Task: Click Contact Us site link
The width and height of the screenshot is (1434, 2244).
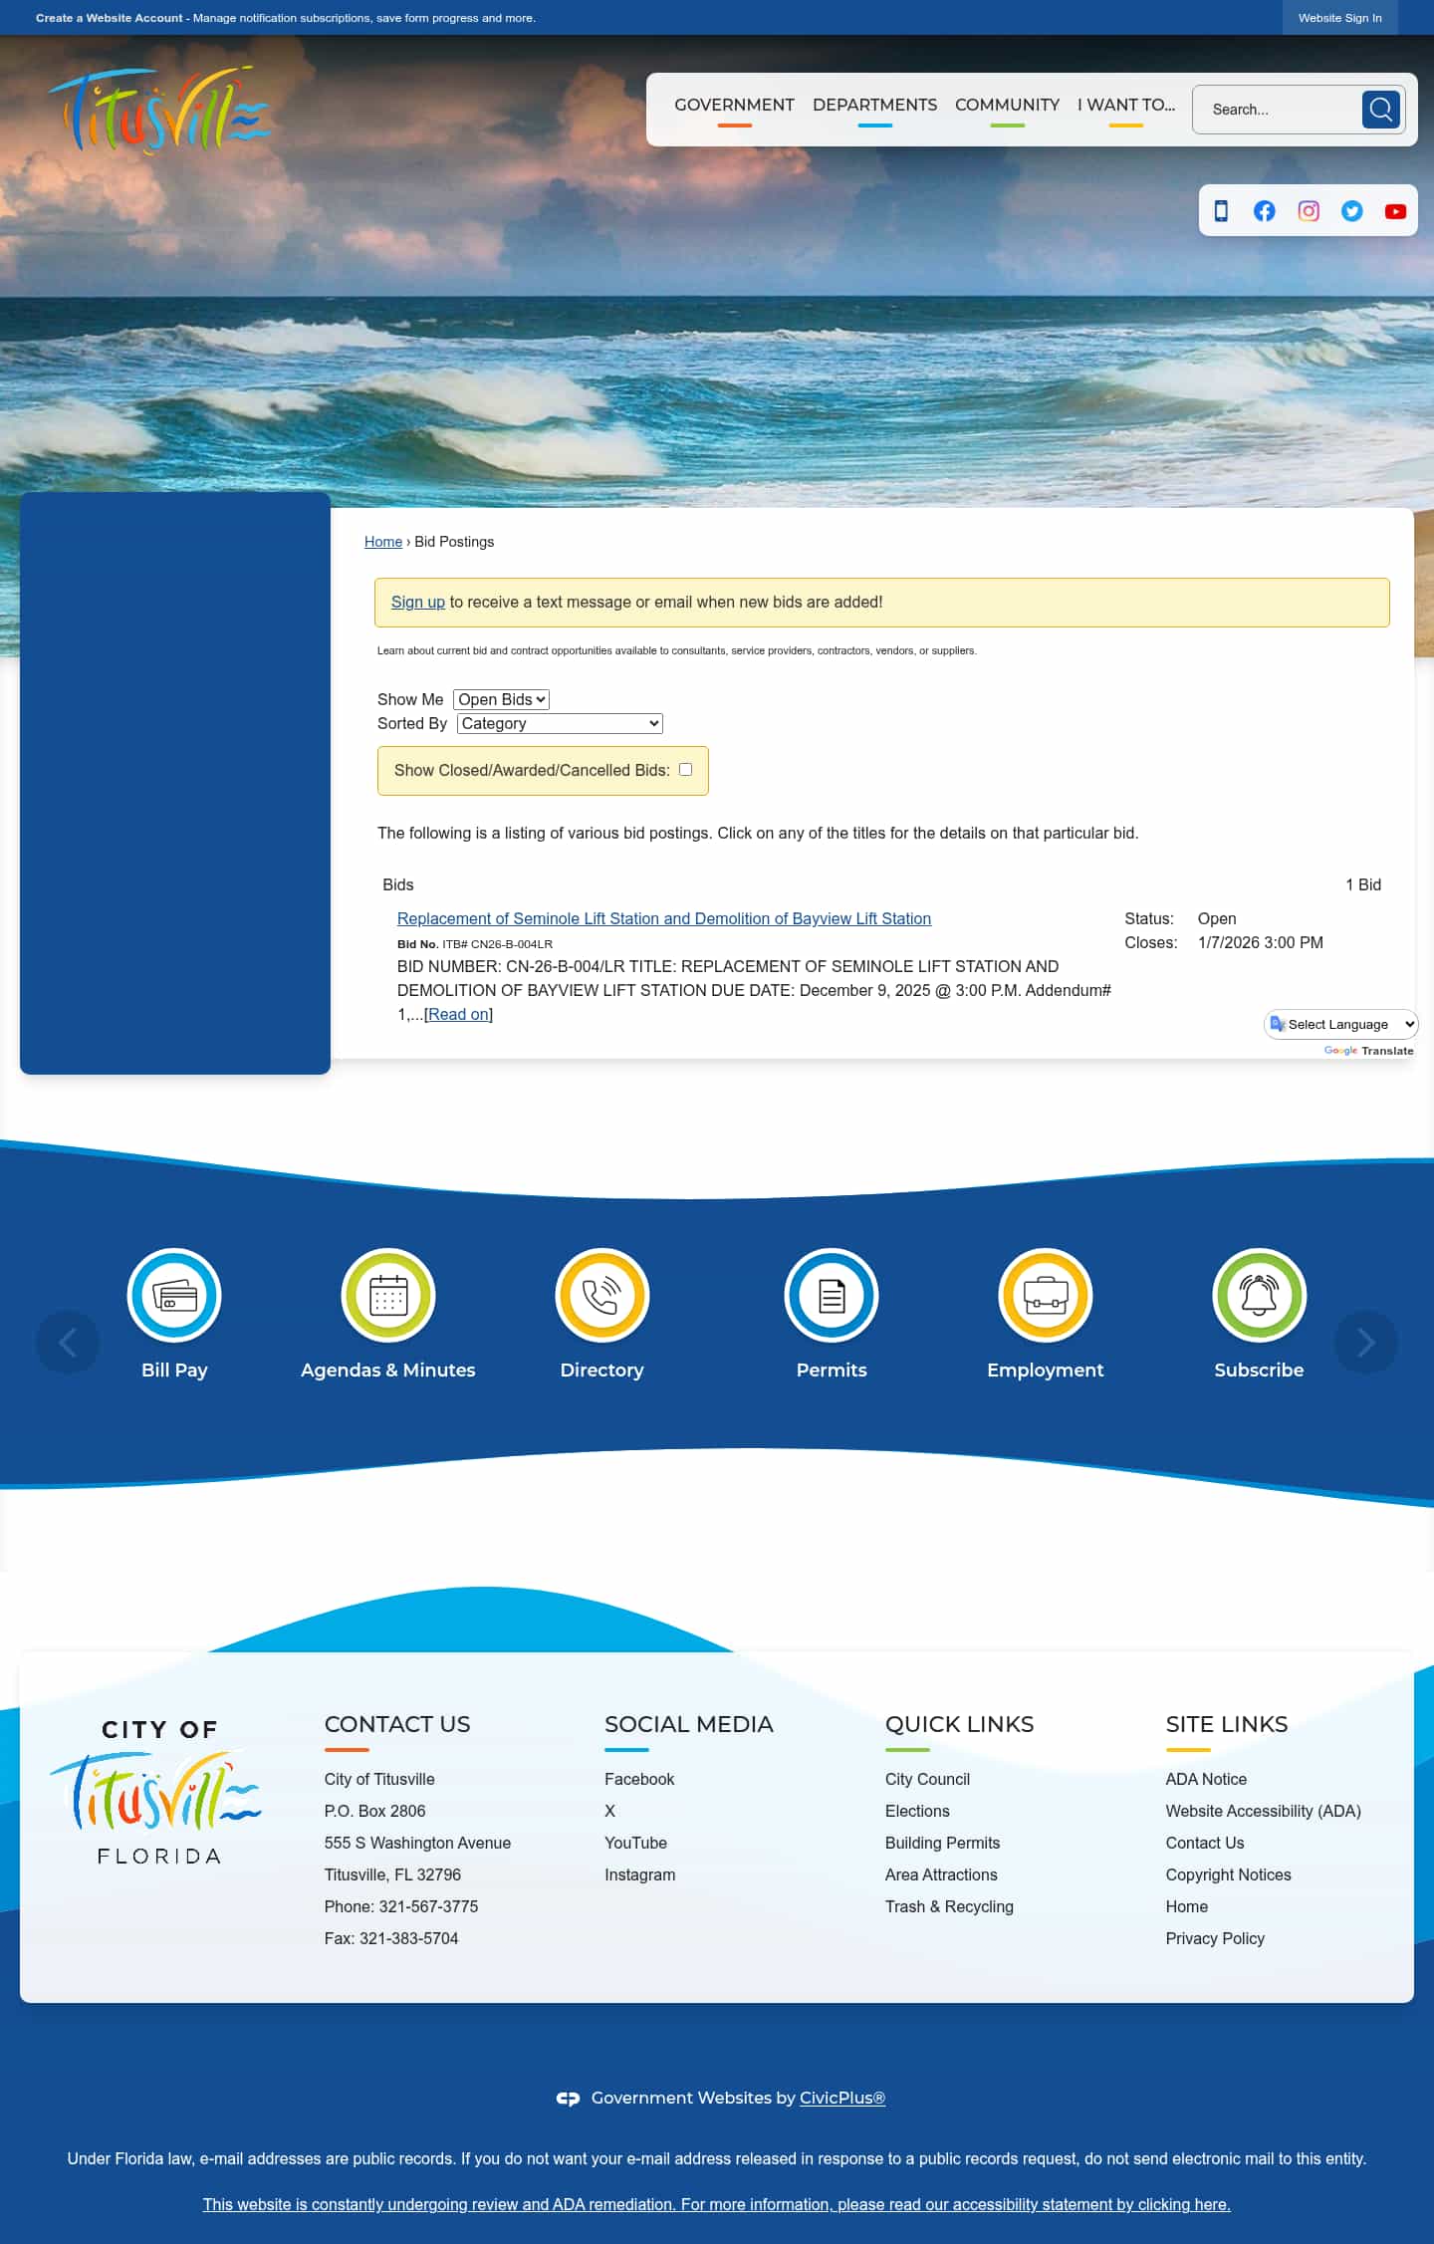Action: click(x=1205, y=1843)
